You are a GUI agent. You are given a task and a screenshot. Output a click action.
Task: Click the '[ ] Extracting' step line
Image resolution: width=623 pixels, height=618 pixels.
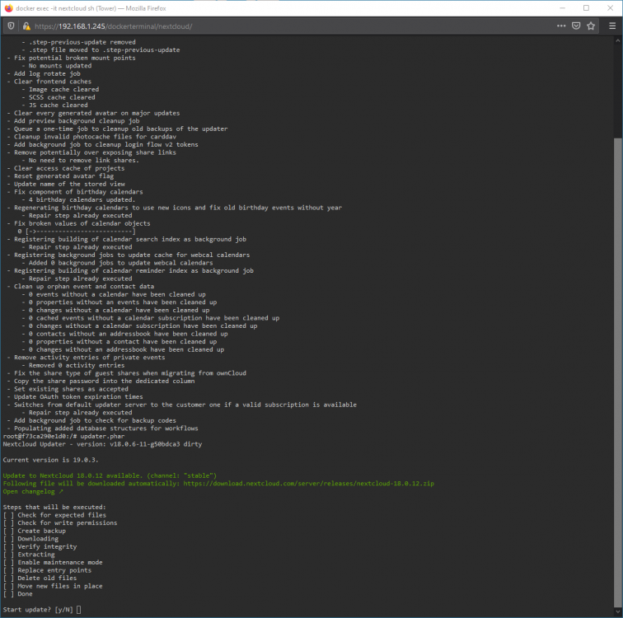[29, 555]
